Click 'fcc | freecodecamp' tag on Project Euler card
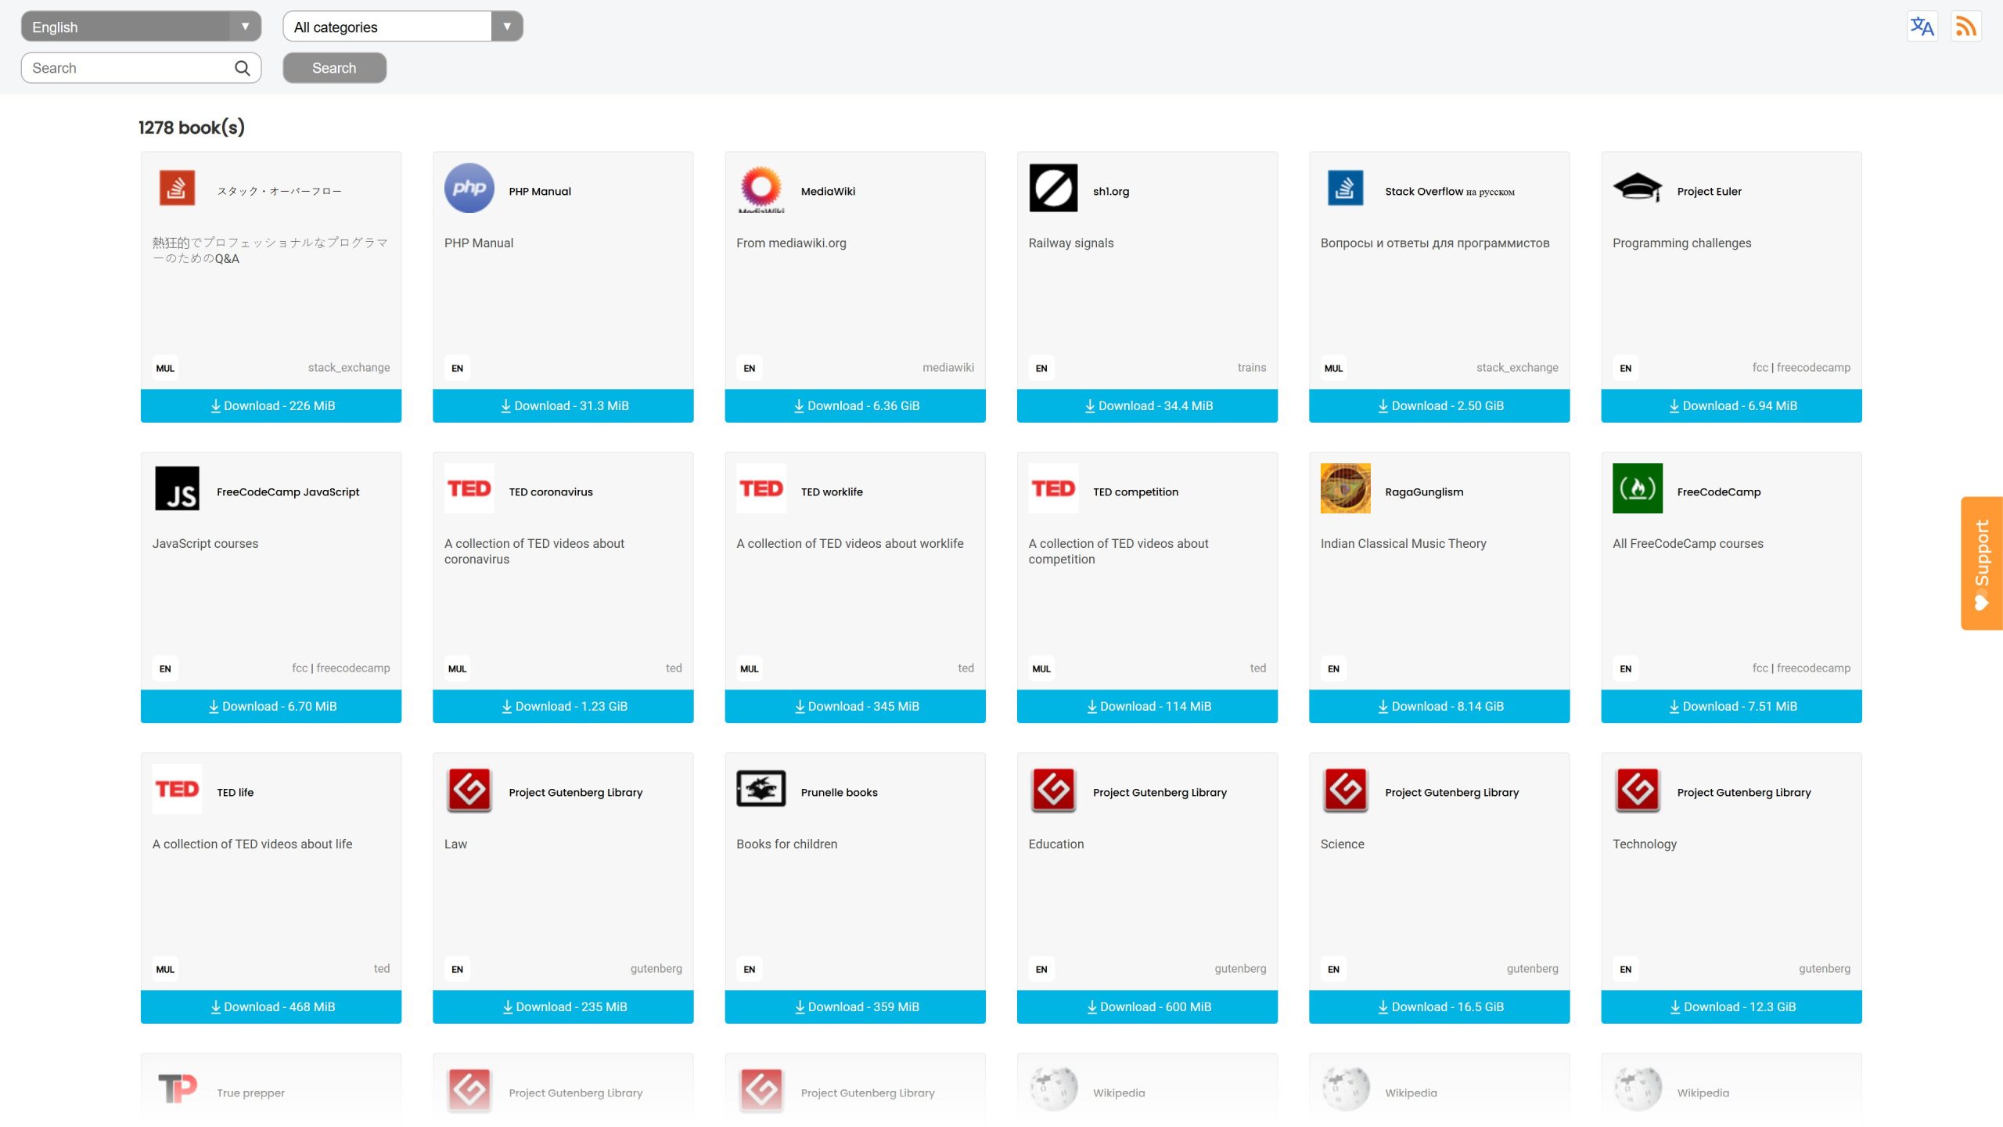The image size is (2003, 1127). pyautogui.click(x=1801, y=368)
